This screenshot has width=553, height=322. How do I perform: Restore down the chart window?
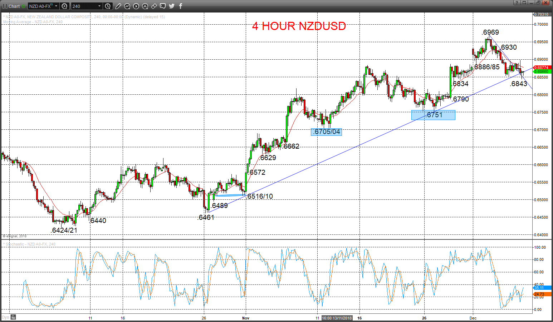coord(538,3)
